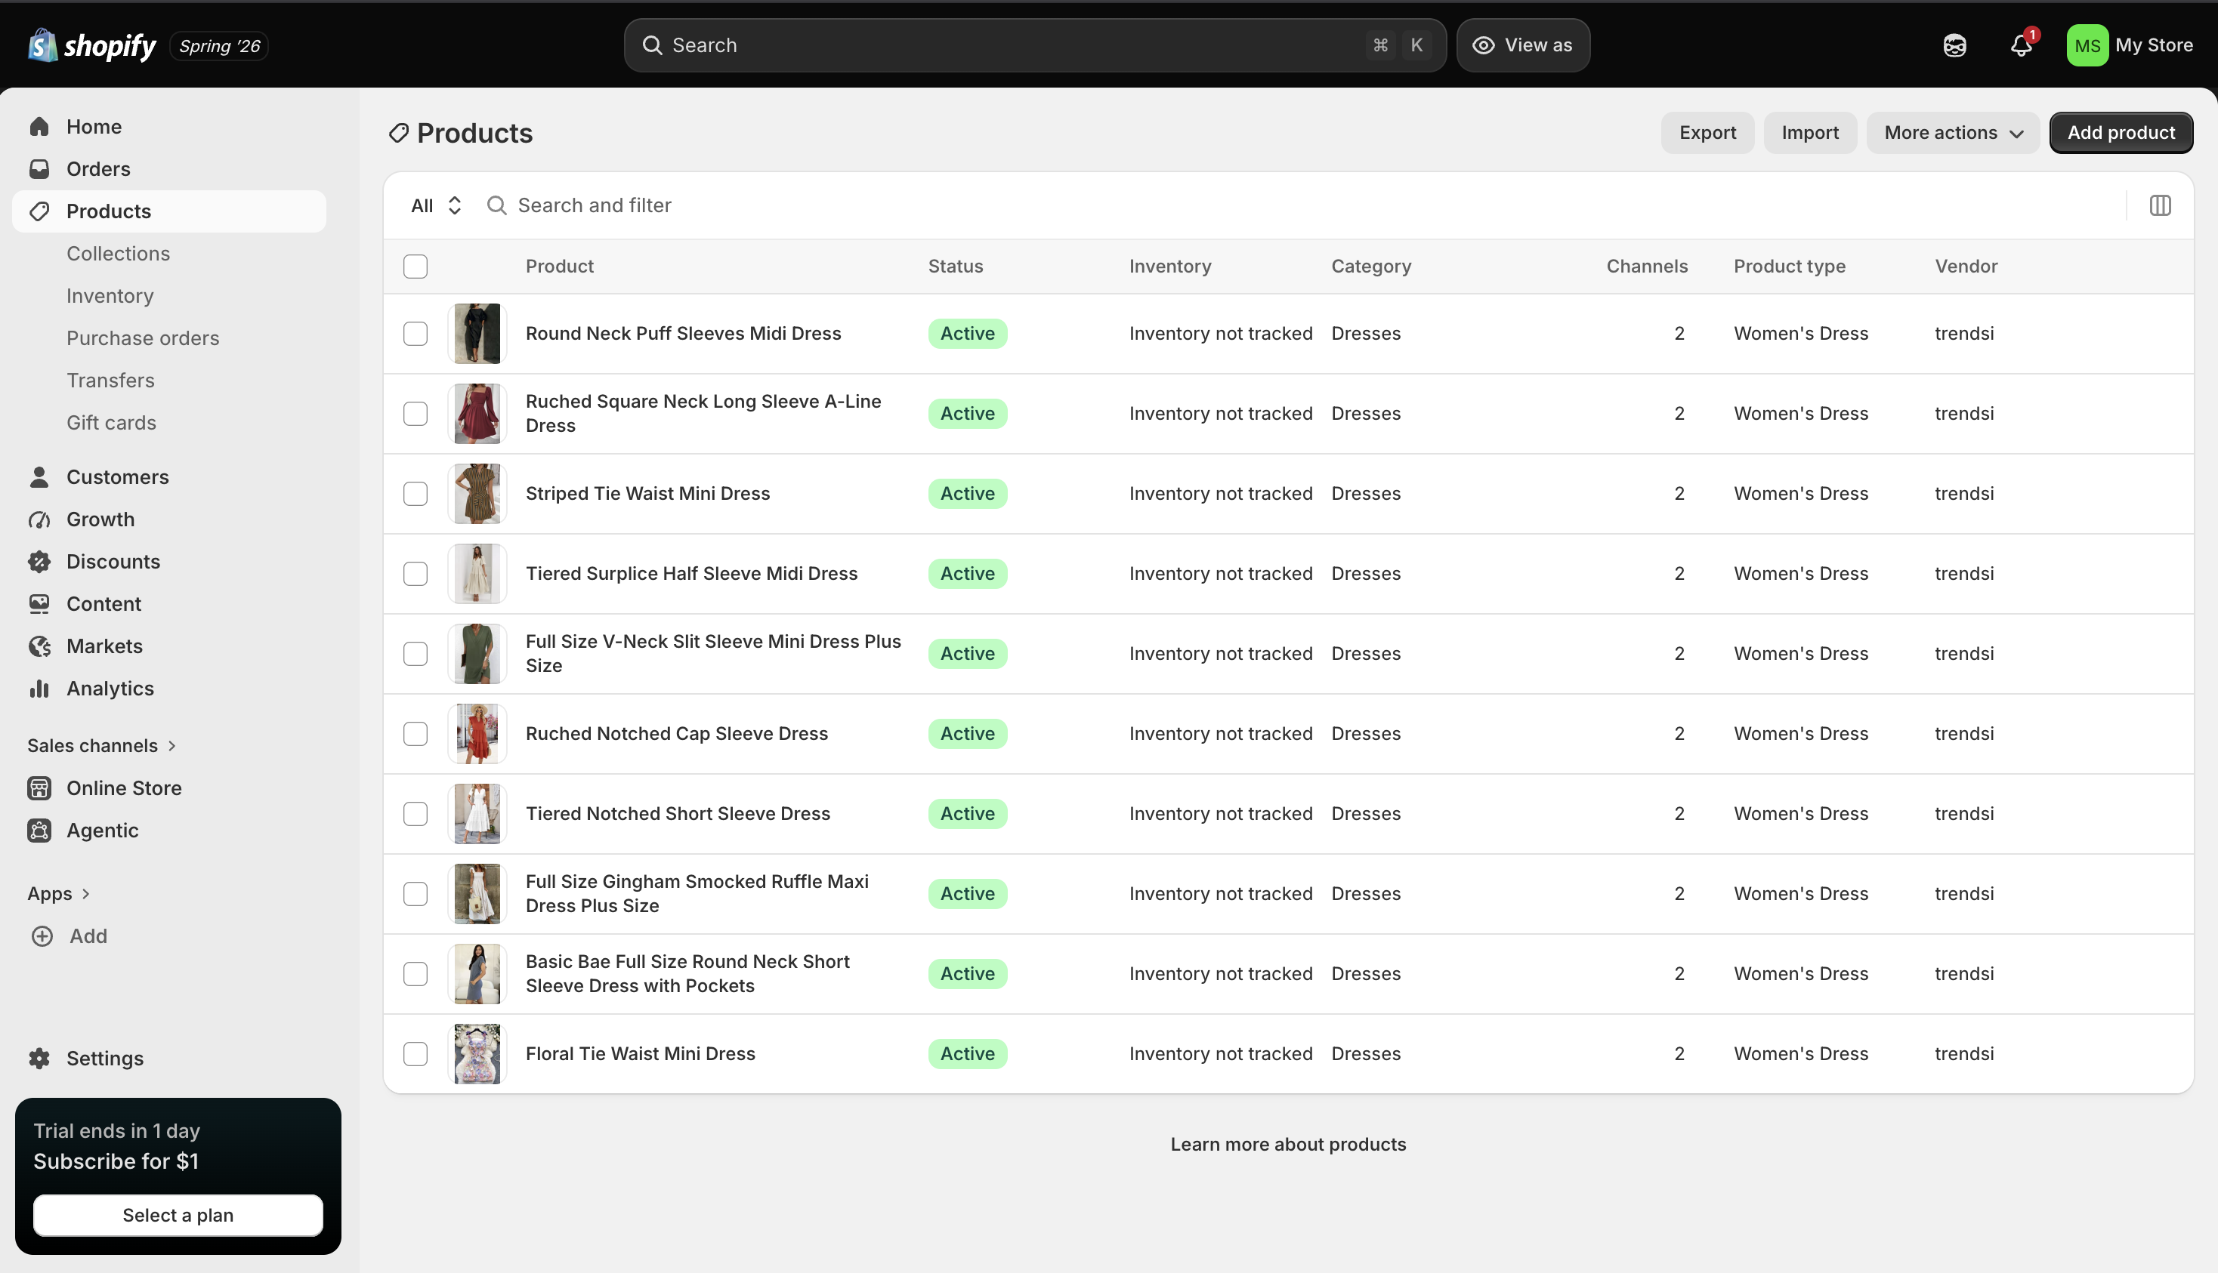Click the filter search magnifier icon
Image resolution: width=2218 pixels, height=1273 pixels.
(497, 205)
